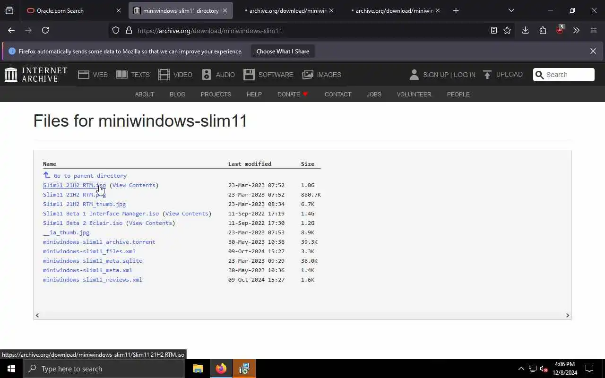Open the VIDEO section
The width and height of the screenshot is (605, 378).
pos(175,75)
